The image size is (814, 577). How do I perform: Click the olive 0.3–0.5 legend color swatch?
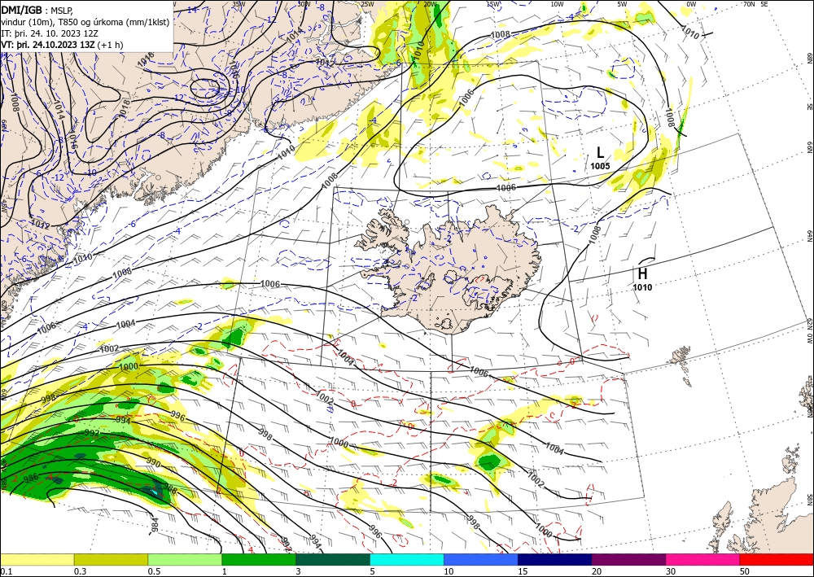(111, 559)
